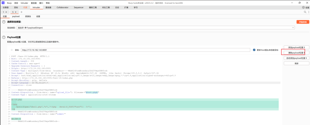The height and width of the screenshot is (125, 310).
Task: Click the Content-Length: 396 line
Action: 23,61
